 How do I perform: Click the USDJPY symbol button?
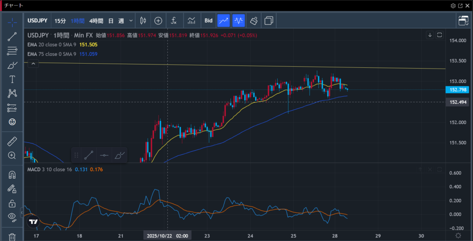pyautogui.click(x=38, y=21)
